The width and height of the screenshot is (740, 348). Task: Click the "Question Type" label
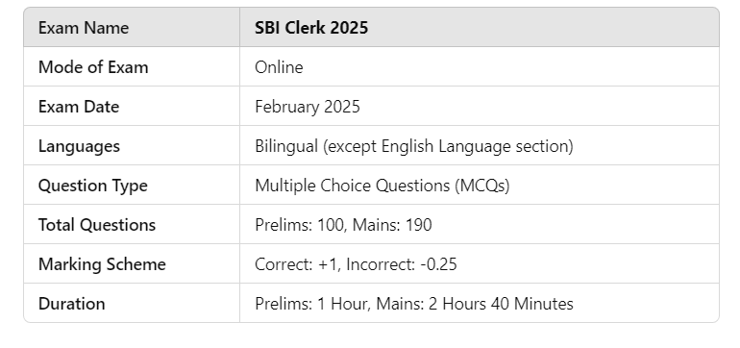[x=93, y=186]
